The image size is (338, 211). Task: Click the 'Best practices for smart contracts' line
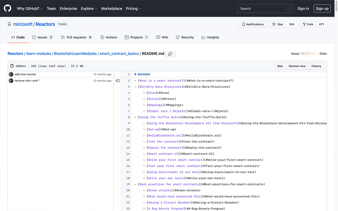[200, 184]
